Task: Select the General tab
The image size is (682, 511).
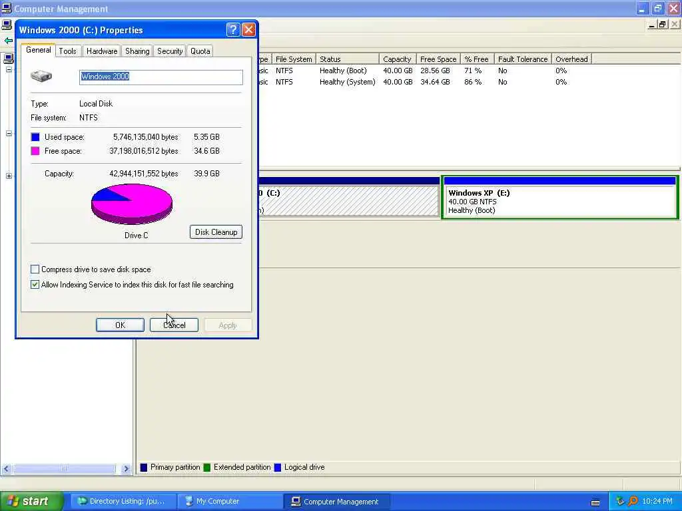Action: 38,50
